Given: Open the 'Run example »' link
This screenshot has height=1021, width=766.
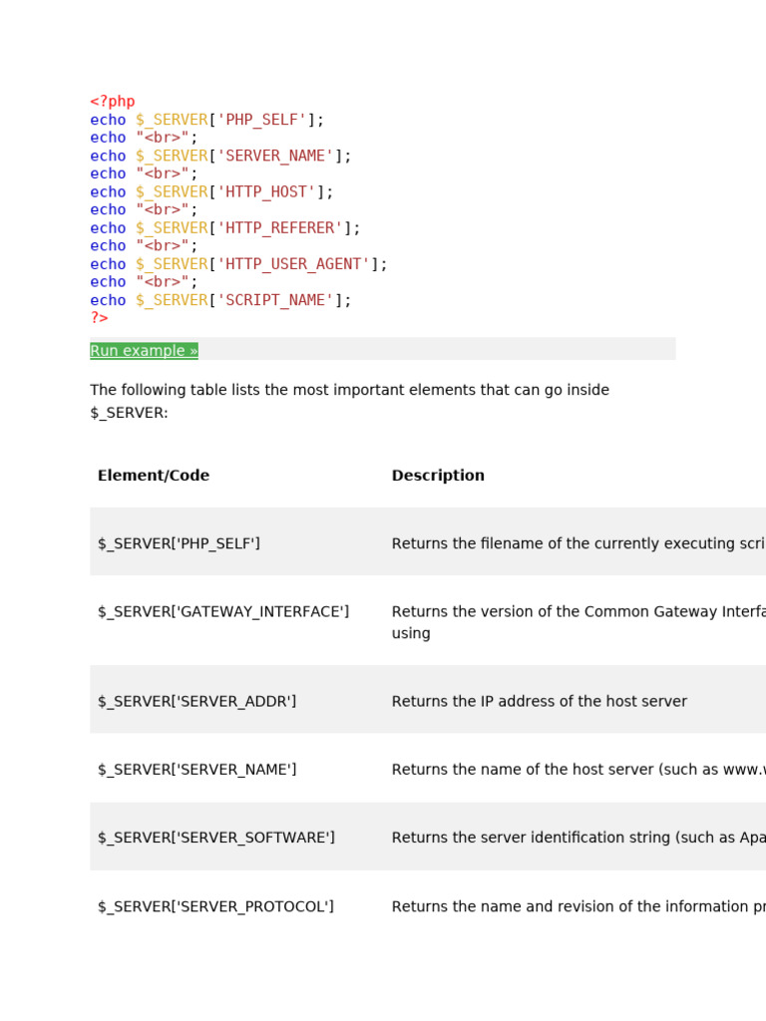Looking at the screenshot, I should pos(144,350).
